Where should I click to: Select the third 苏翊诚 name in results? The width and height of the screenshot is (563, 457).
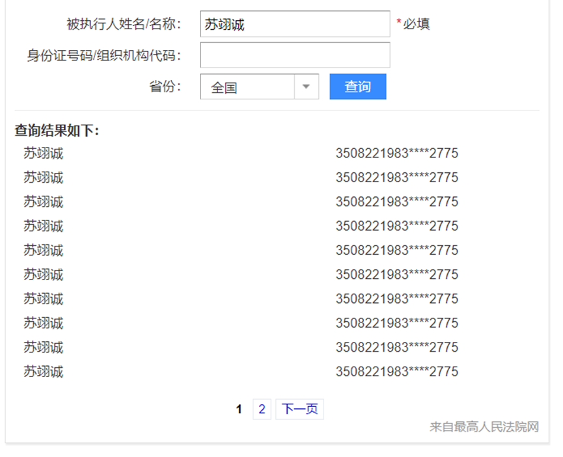pos(44,202)
